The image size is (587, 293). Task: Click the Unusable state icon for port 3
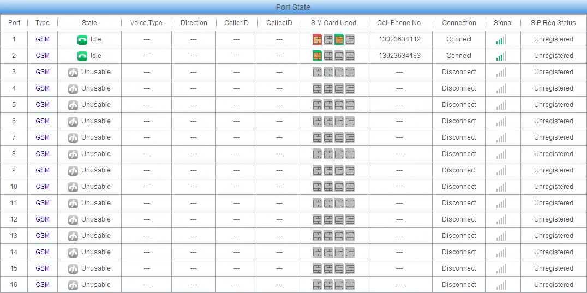[73, 72]
